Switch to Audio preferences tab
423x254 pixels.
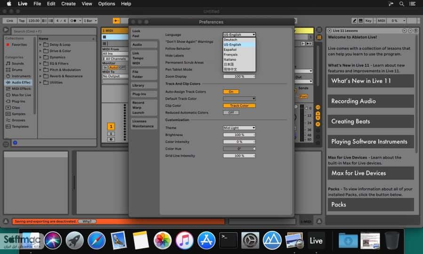144,45
